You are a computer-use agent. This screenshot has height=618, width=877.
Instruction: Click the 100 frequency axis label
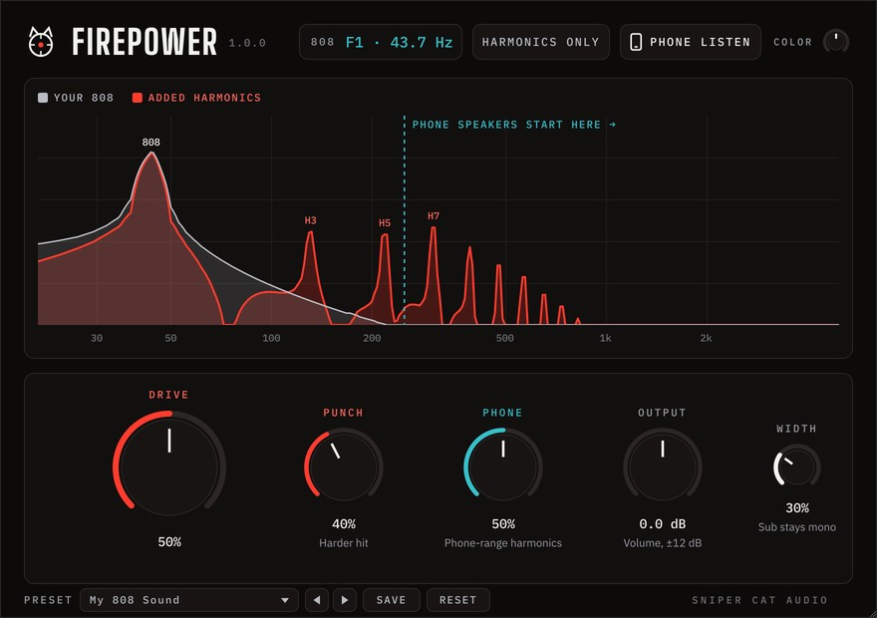(x=271, y=338)
